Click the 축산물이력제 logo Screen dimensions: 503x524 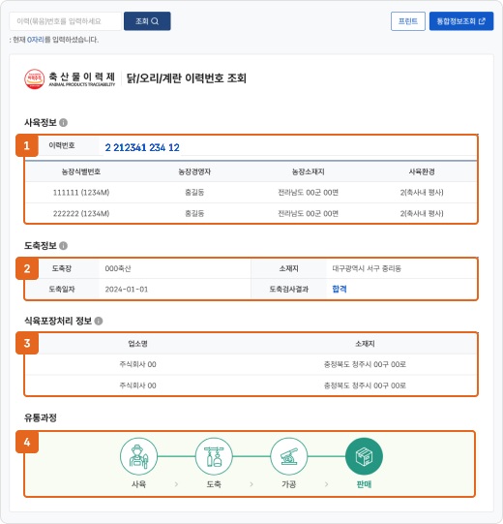point(70,78)
